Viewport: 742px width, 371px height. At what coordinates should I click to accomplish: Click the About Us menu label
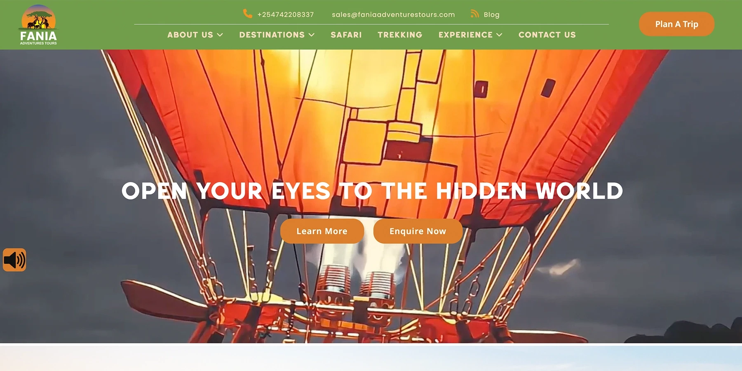point(190,35)
